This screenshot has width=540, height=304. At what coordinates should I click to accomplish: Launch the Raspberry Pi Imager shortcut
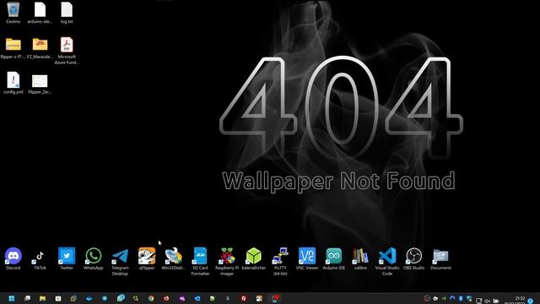[227, 261]
